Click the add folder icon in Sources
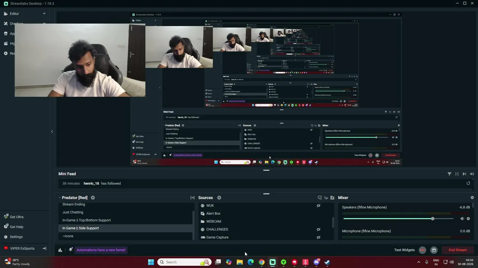 [332, 198]
